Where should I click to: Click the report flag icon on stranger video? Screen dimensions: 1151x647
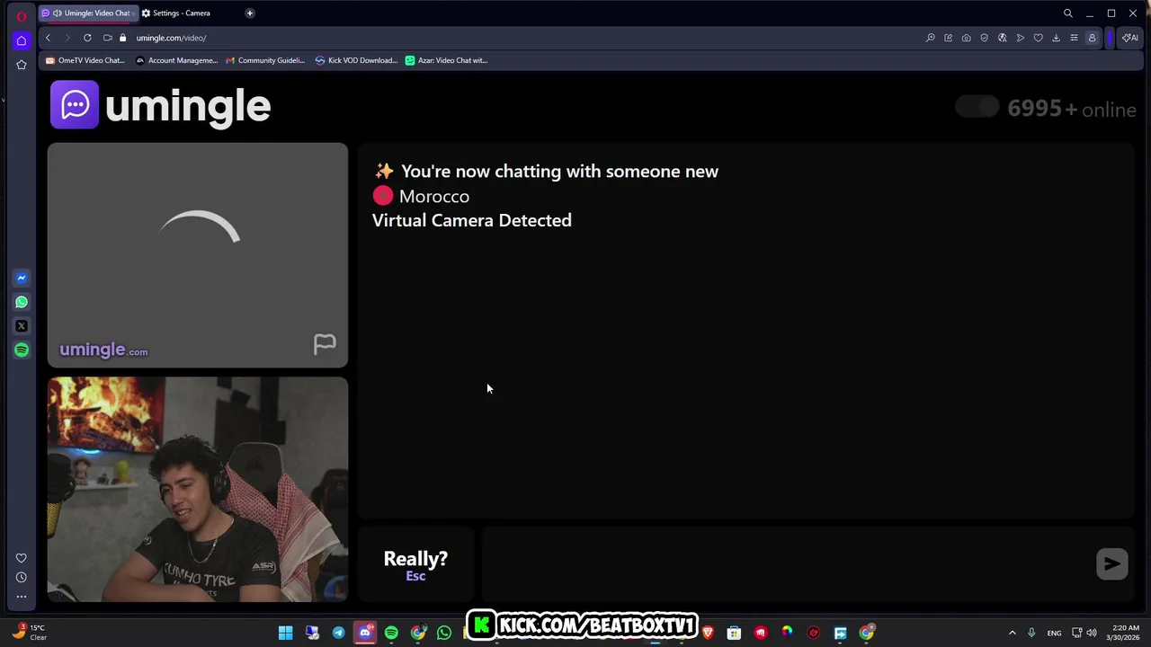tap(325, 344)
